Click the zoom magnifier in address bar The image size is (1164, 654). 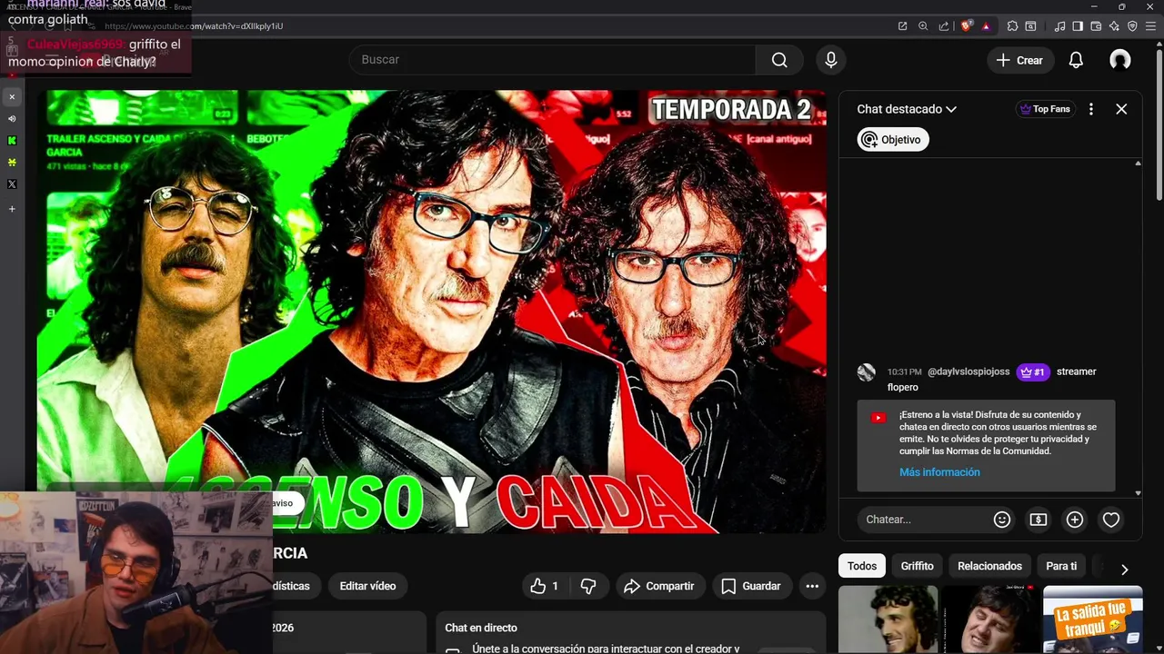923,26
